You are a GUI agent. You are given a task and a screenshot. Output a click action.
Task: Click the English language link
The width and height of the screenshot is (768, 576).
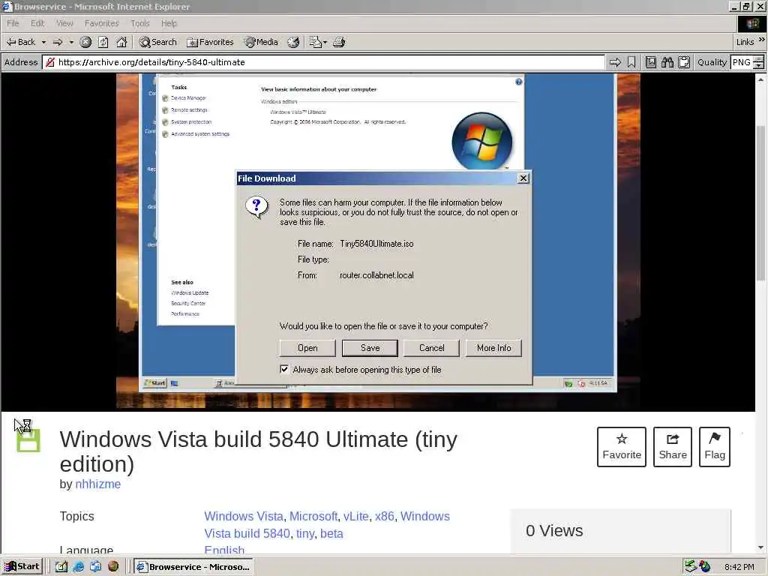coord(224,550)
